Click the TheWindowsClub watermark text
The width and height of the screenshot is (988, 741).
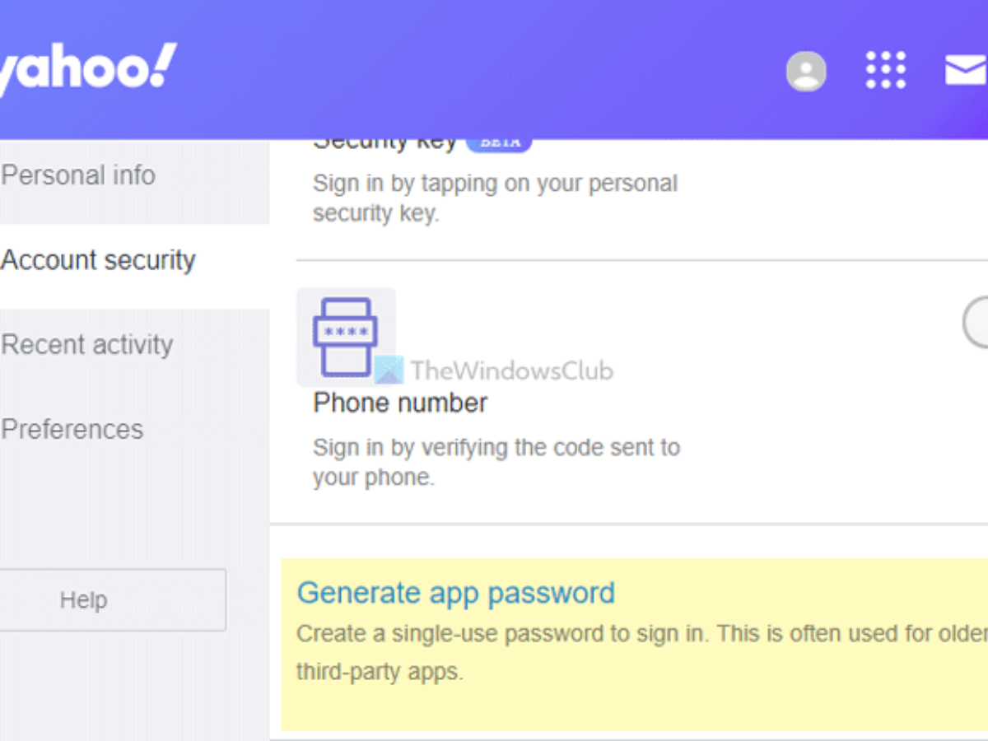[511, 370]
